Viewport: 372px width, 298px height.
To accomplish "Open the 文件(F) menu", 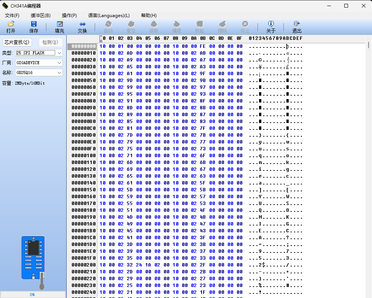I will 12,16.
